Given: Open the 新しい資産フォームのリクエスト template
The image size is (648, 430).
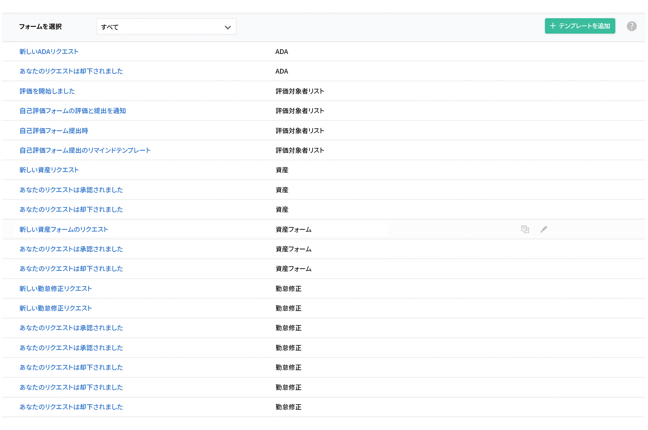Looking at the screenshot, I should [63, 229].
